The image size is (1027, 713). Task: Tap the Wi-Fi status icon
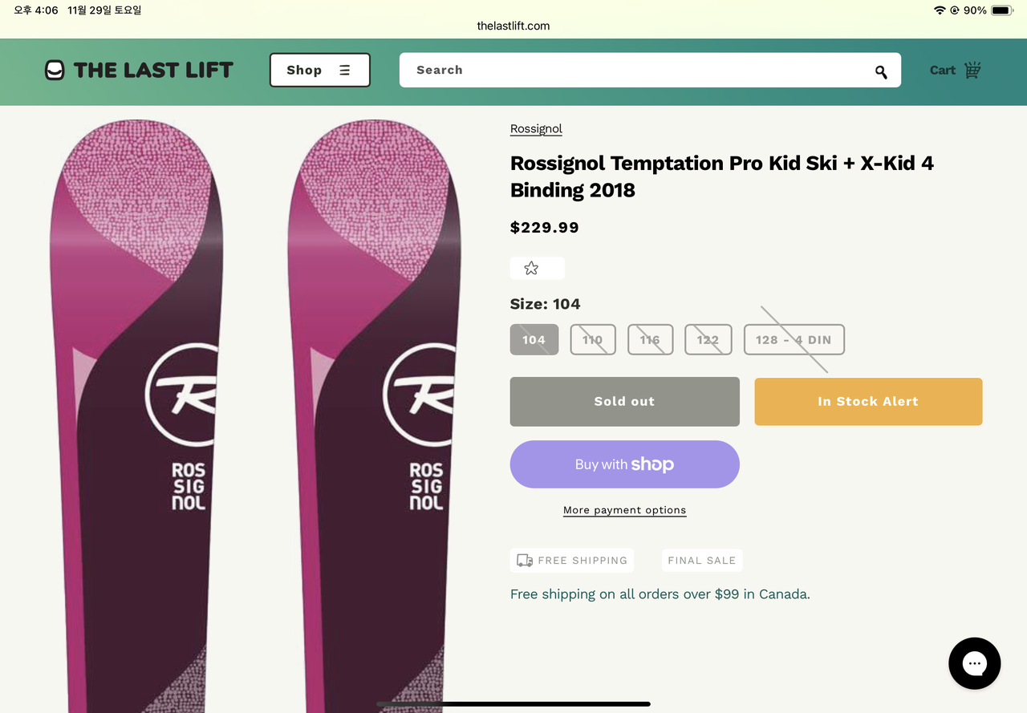[x=940, y=10]
